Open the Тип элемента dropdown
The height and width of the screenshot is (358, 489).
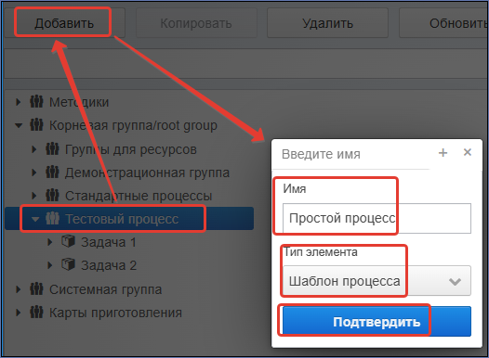point(377,281)
